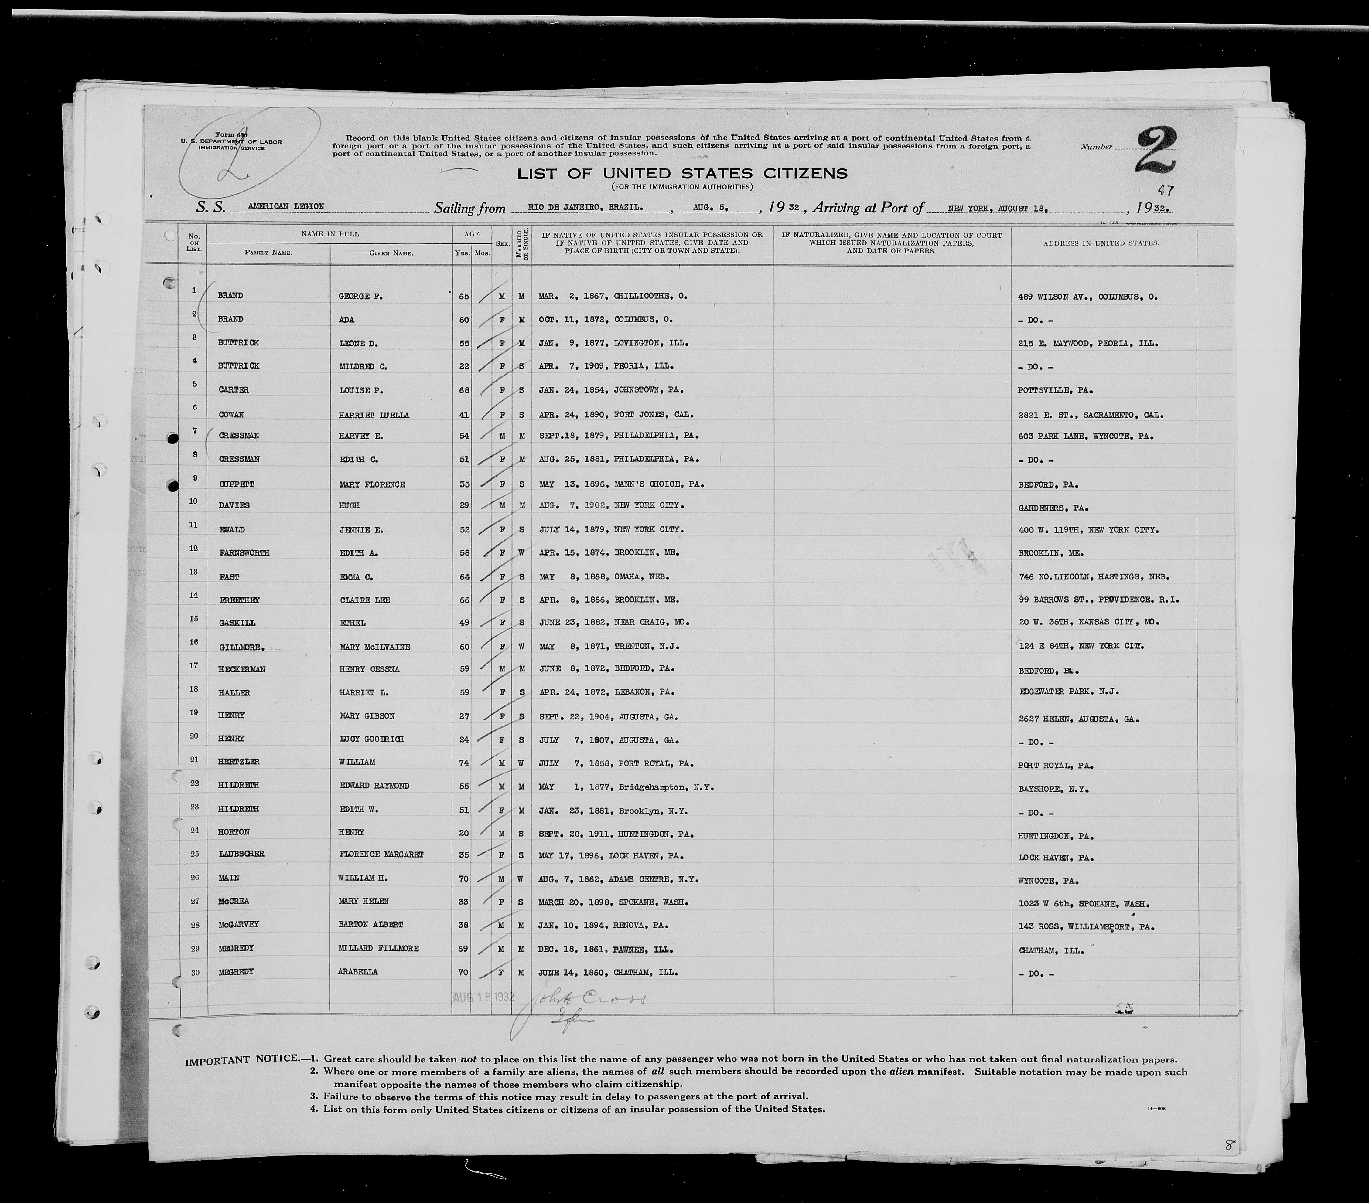Select the given name GEORGE F.
Image resolution: width=1369 pixels, height=1203 pixels.
pyautogui.click(x=361, y=296)
